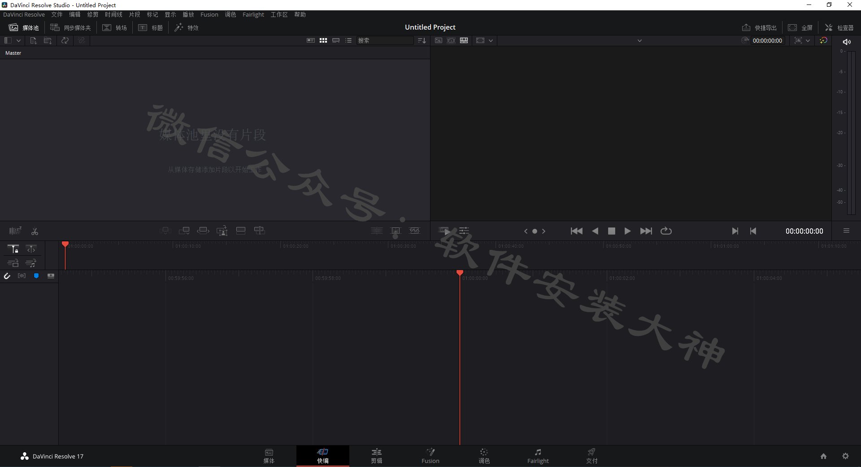The height and width of the screenshot is (467, 861).
Task: Click the place on top icon
Action: click(x=241, y=231)
